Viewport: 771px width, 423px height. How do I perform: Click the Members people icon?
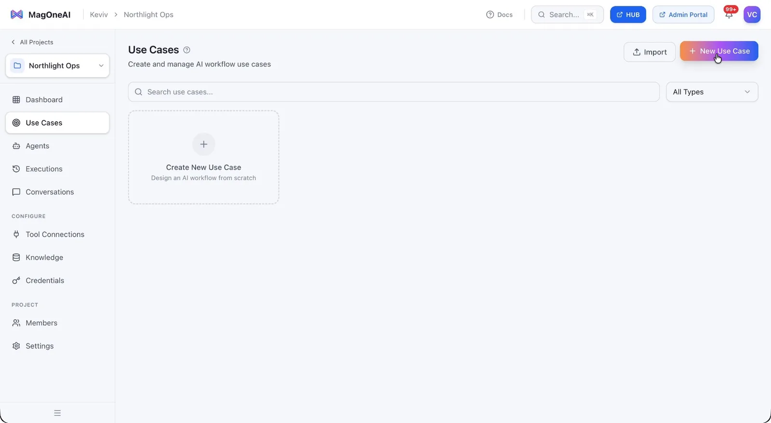[16, 323]
